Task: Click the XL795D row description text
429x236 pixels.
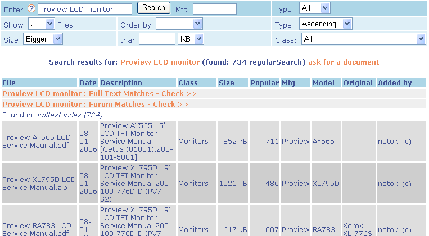Action: click(x=136, y=184)
